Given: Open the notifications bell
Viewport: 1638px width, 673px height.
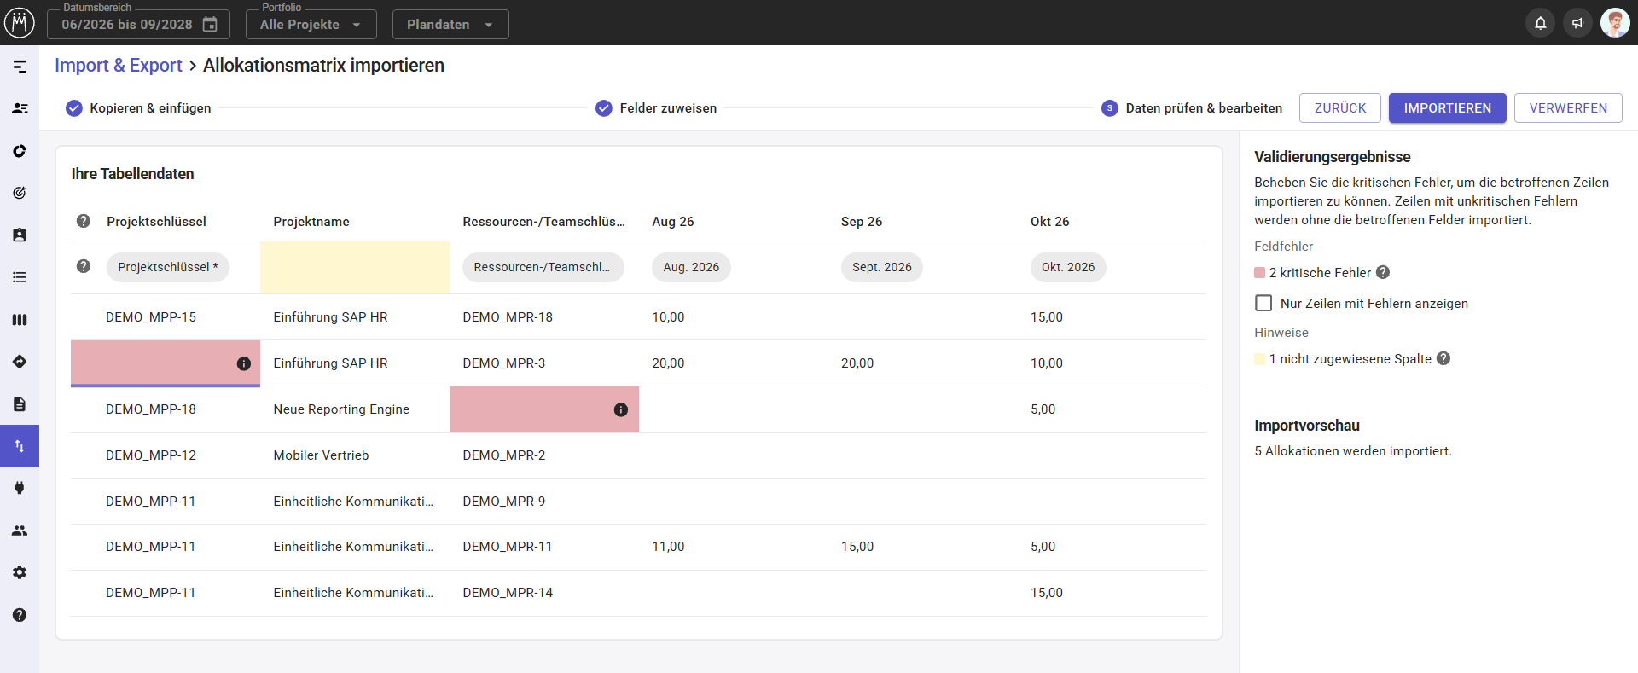Looking at the screenshot, I should (1541, 23).
